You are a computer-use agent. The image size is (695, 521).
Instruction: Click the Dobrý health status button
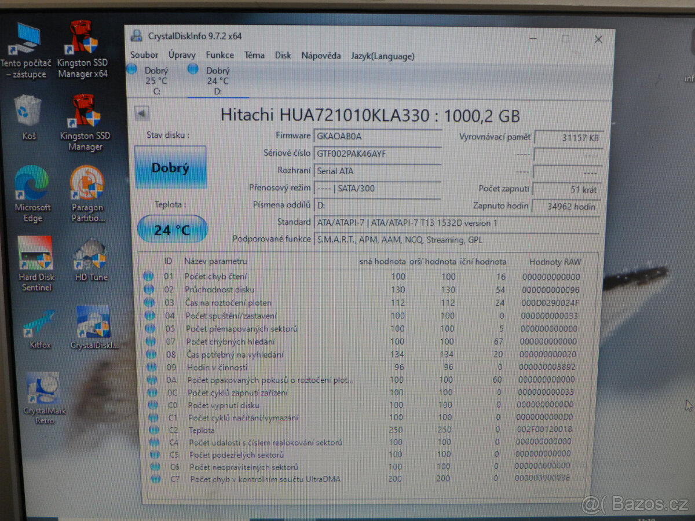170,167
